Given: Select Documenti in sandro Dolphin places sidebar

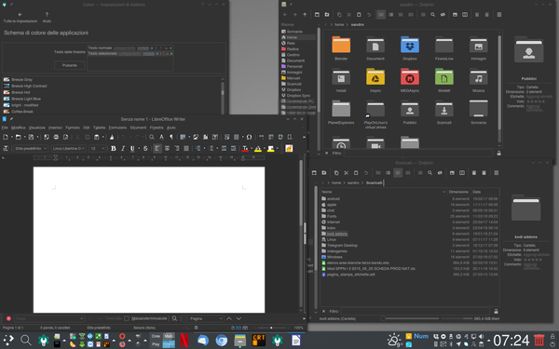Looking at the screenshot, I should click(295, 60).
